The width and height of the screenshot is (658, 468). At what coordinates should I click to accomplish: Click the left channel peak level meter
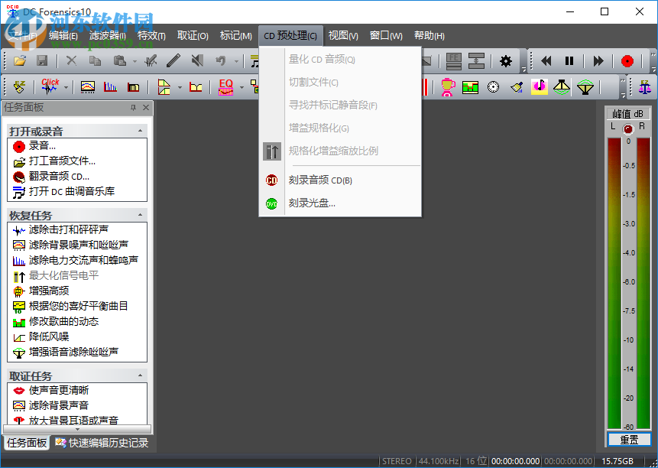(614, 283)
